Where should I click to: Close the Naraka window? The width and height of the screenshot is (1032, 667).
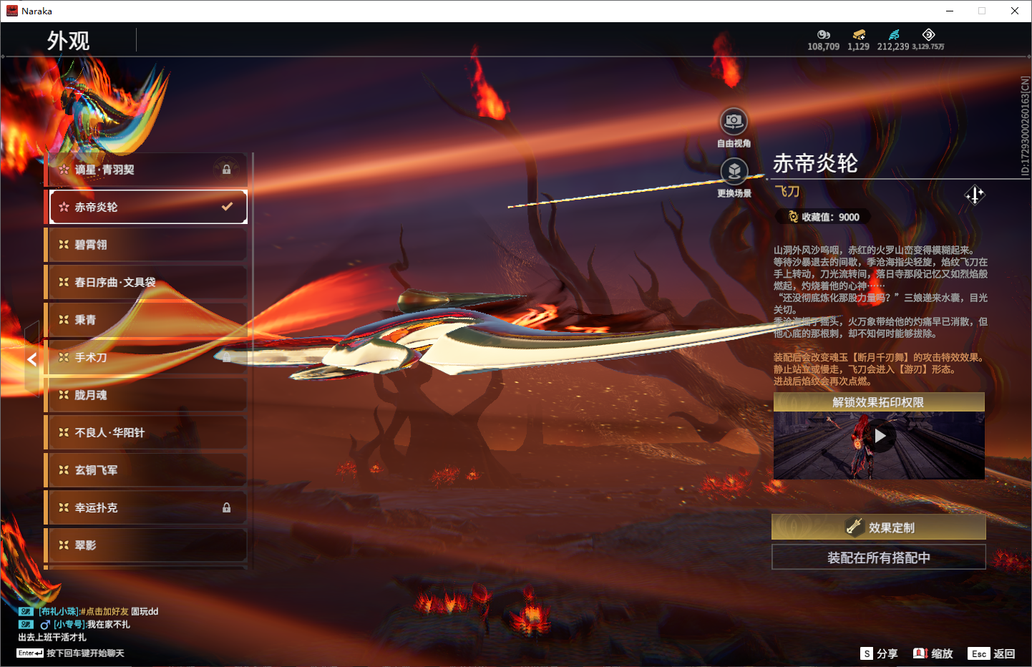click(x=1015, y=11)
